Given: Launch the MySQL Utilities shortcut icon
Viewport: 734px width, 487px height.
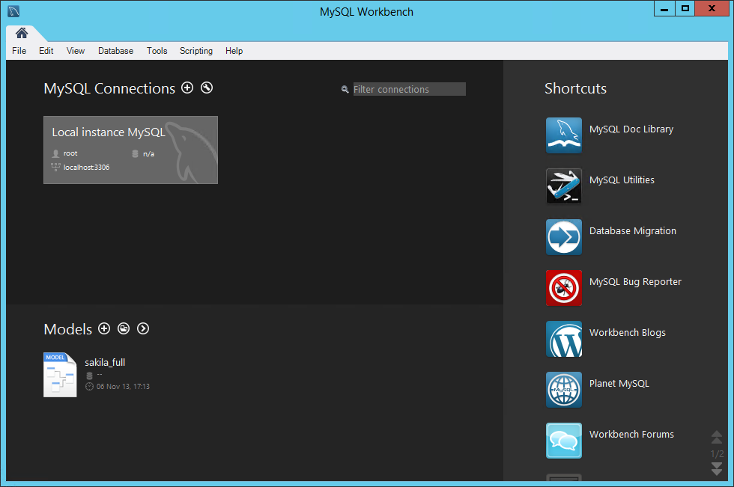Looking at the screenshot, I should click(563, 186).
